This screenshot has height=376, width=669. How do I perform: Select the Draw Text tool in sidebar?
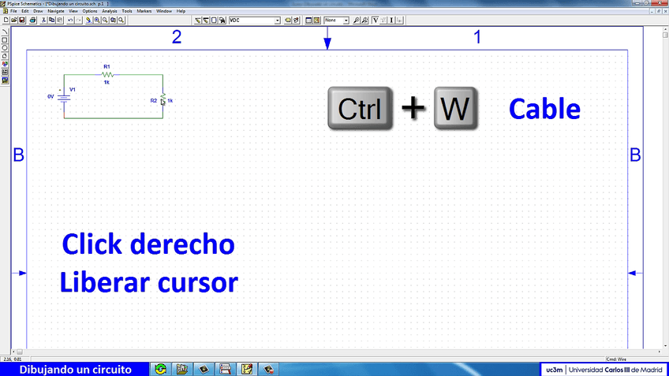tap(5, 65)
